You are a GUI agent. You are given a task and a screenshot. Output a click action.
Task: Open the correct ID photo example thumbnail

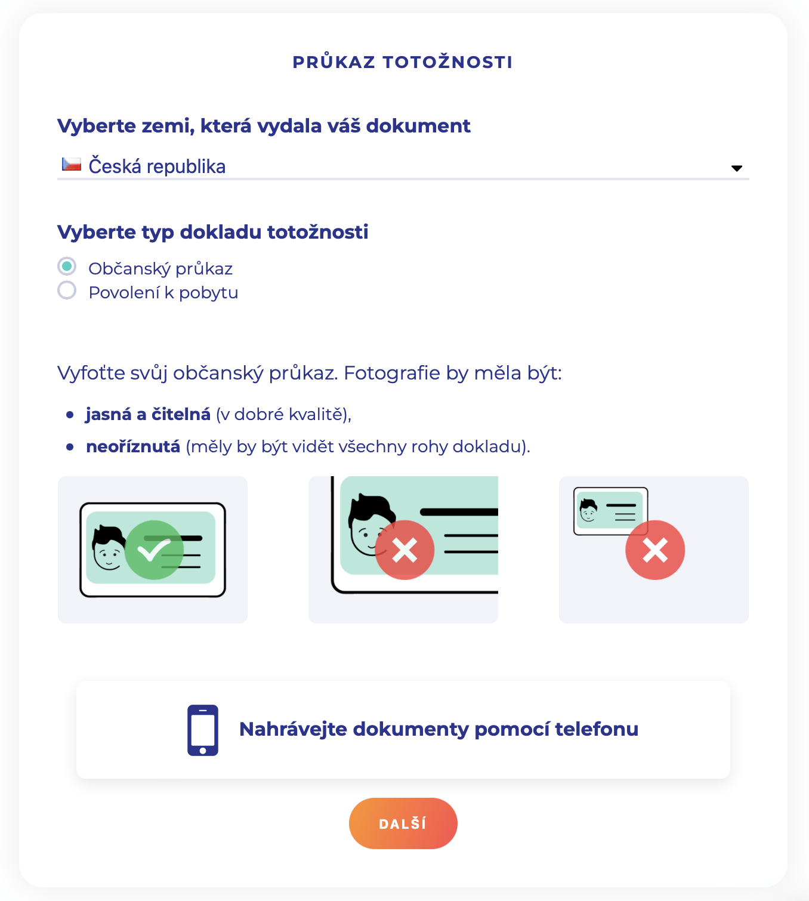coord(153,550)
